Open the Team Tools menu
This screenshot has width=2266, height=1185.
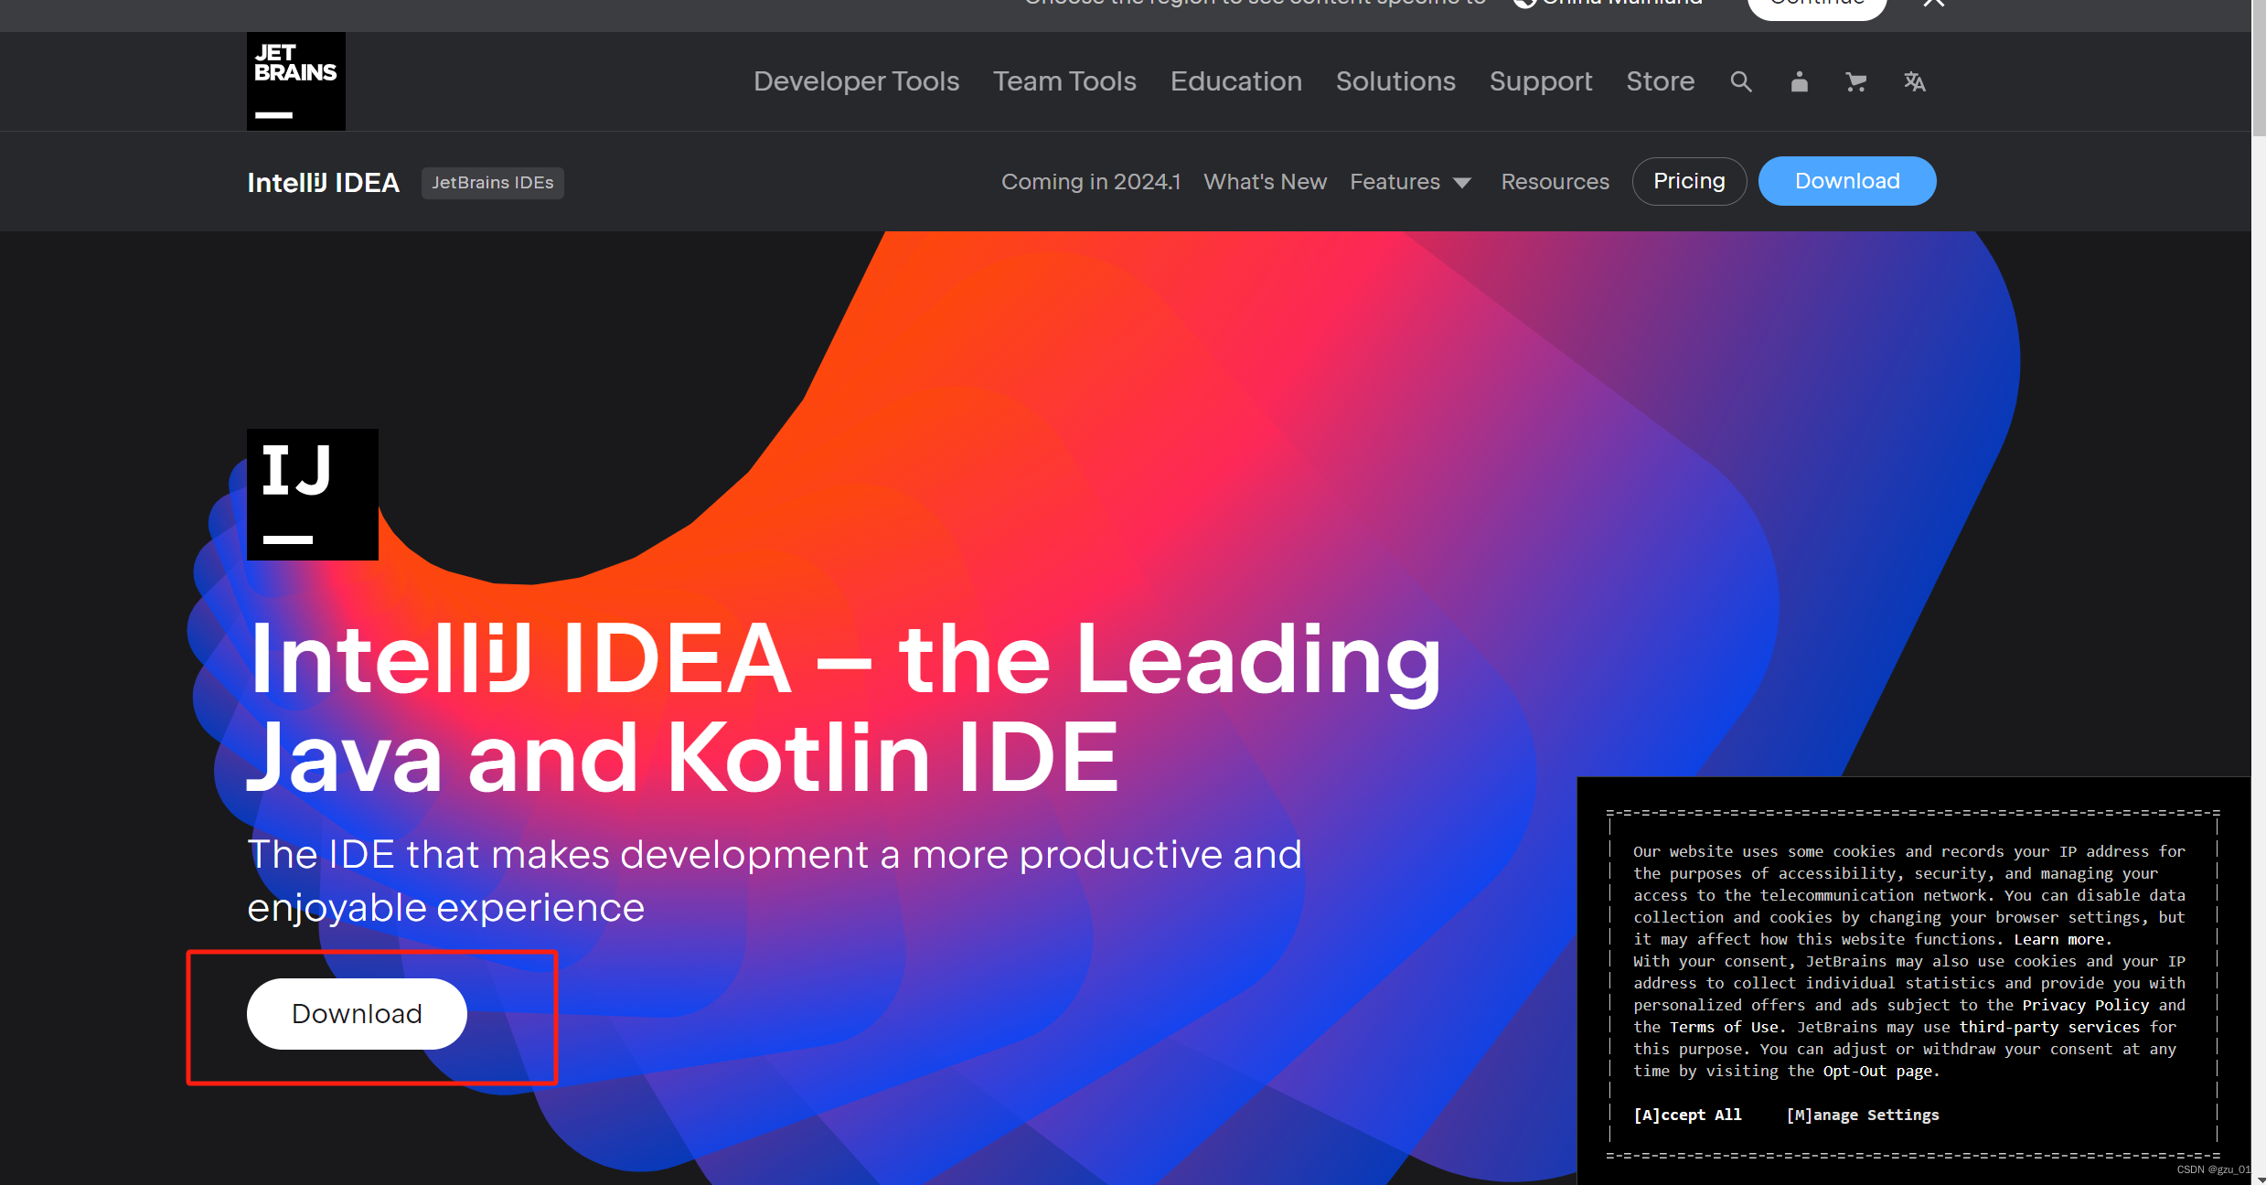tap(1064, 81)
